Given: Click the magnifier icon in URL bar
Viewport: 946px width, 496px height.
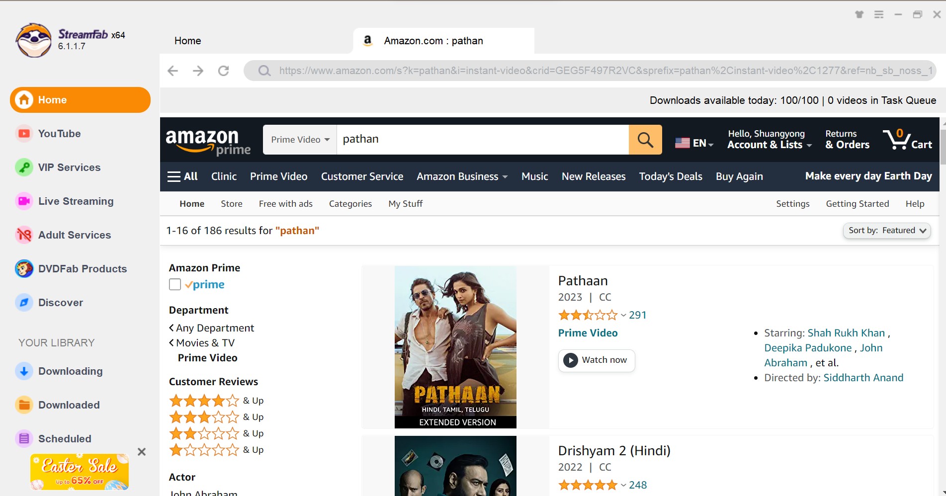Looking at the screenshot, I should [264, 71].
